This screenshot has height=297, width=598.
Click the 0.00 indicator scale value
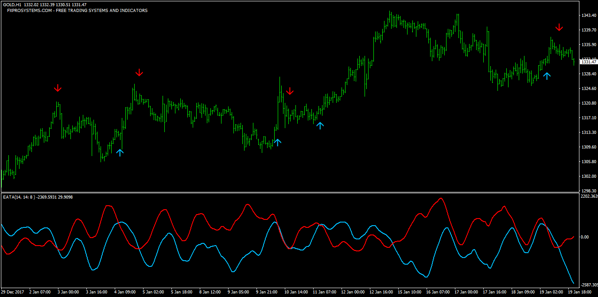(585, 237)
